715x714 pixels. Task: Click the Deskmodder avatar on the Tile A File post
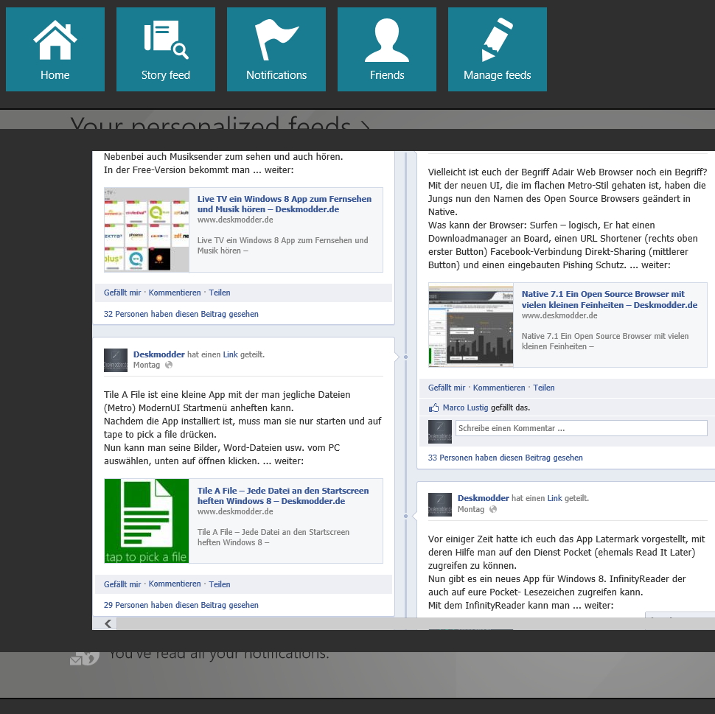coord(116,360)
